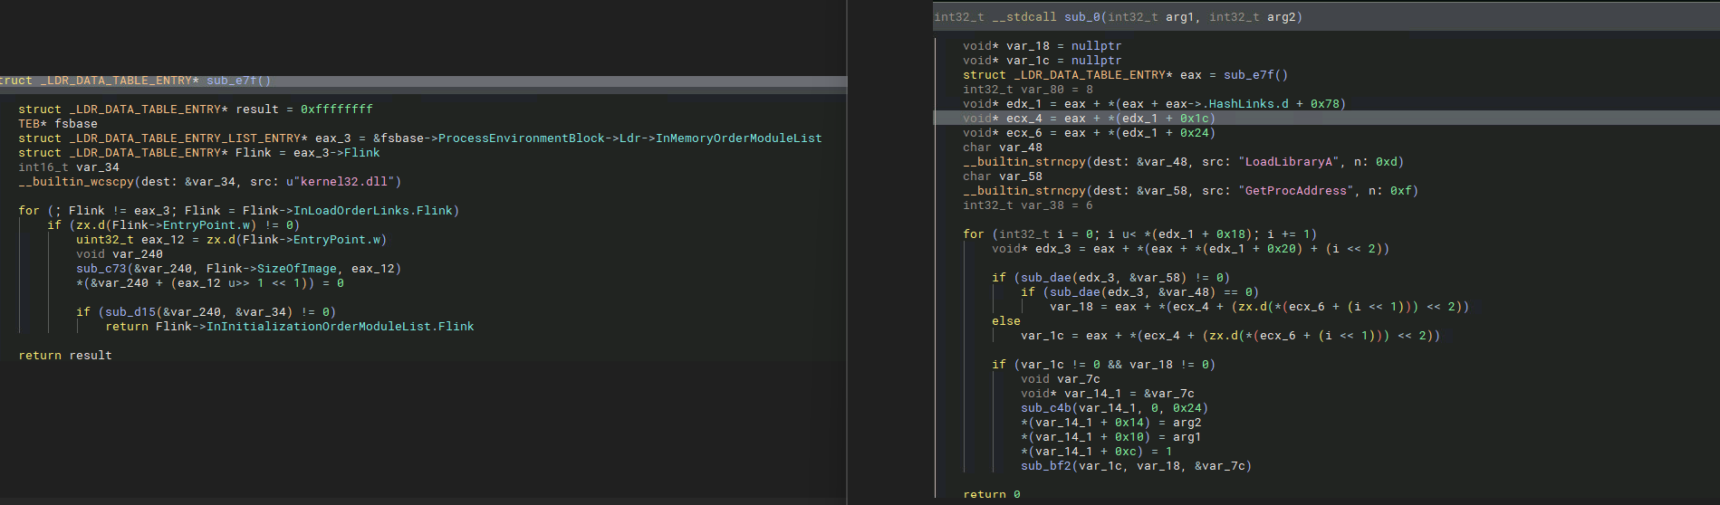The height and width of the screenshot is (505, 1720).
Task: Open the sub_c73 function call
Action: click(x=101, y=269)
